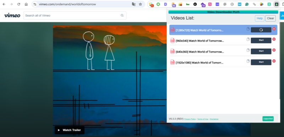Viewport: 284px width, 137px height.
Task: Select the [1280x720] Watch World of Tomorro entry
Action: click(200, 30)
